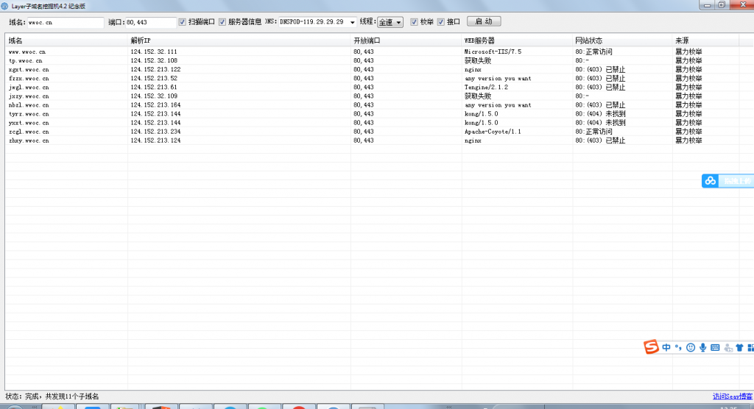Image resolution: width=754 pixels, height=409 pixels.
Task: Click 80:(403) 已禁止 in jwgl.wwoc.cn row
Action: [x=601, y=87]
